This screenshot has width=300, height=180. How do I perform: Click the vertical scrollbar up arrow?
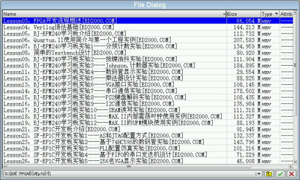tap(295, 13)
